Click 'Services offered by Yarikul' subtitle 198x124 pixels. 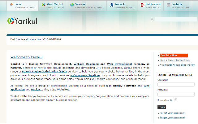coord(90,7)
